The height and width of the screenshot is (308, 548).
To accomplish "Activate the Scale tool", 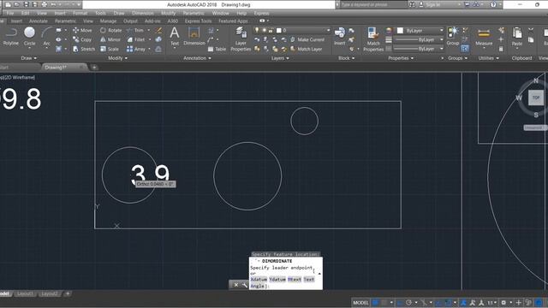I will (110, 50).
